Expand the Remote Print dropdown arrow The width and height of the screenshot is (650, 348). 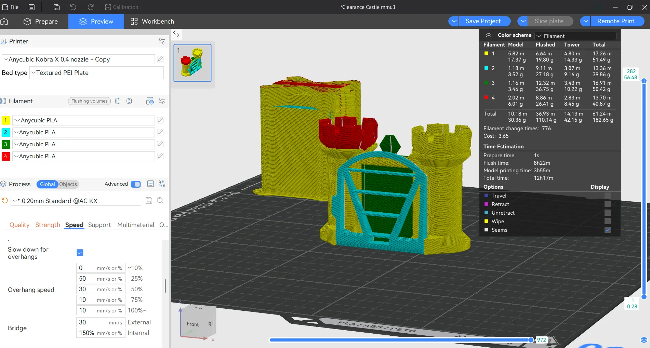(586, 21)
